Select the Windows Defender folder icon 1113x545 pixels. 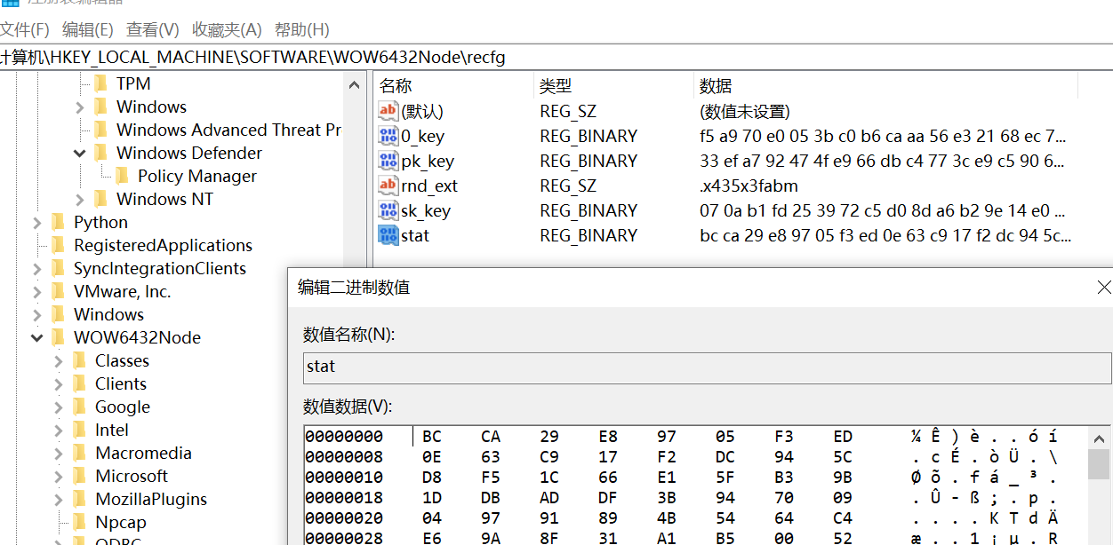(100, 153)
